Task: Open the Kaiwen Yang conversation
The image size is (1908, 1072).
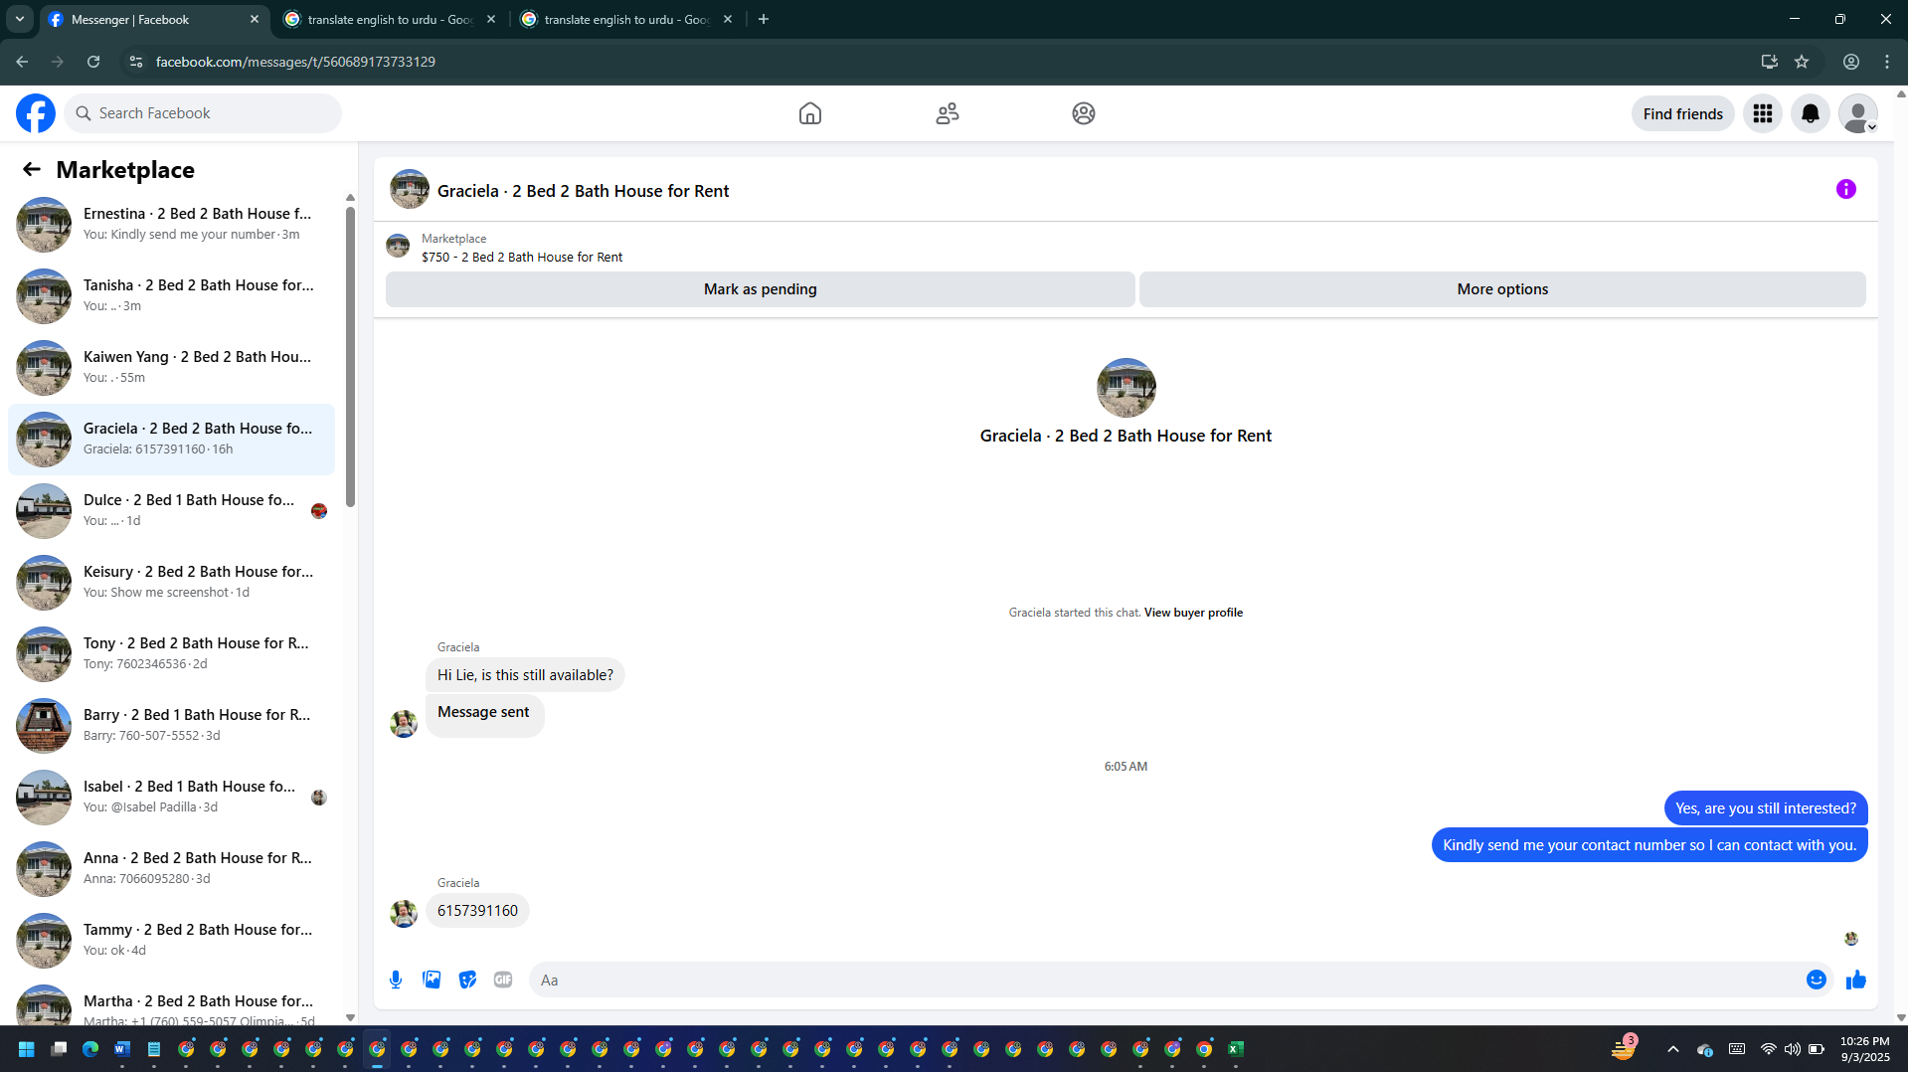Action: [171, 367]
